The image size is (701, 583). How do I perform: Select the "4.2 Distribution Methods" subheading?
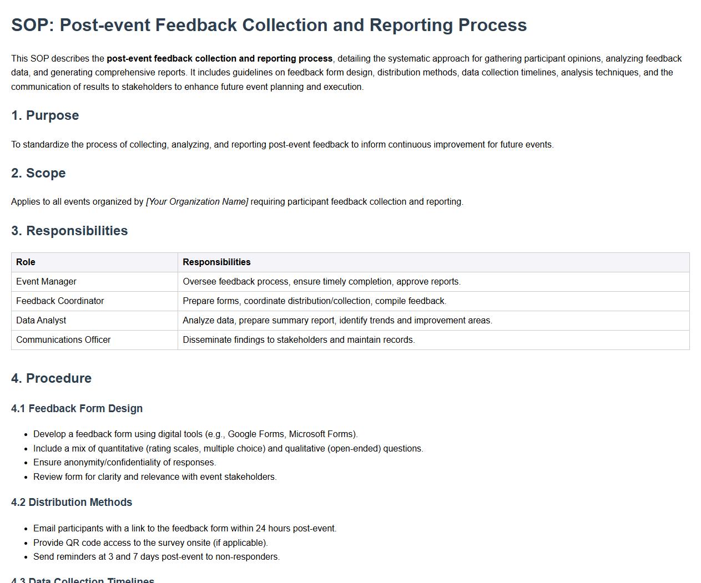(72, 503)
